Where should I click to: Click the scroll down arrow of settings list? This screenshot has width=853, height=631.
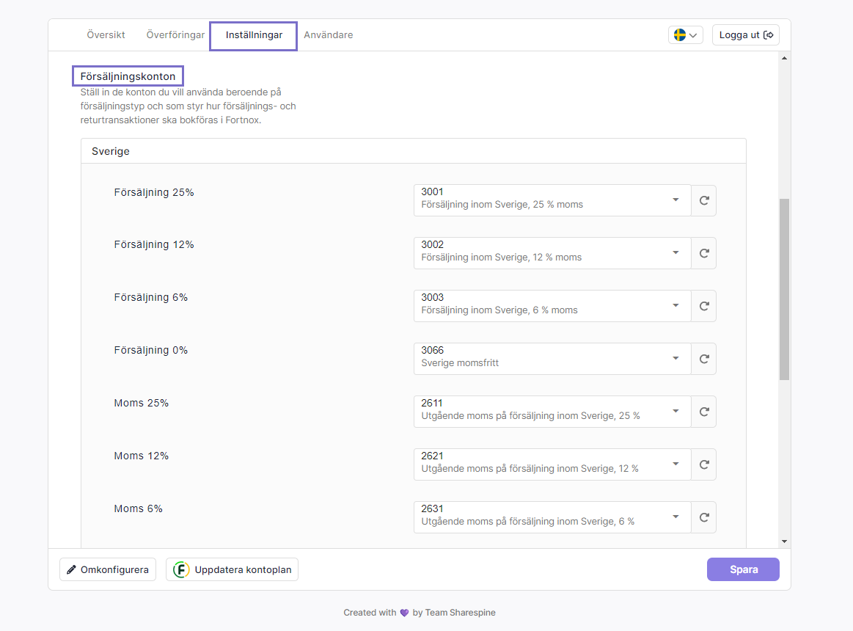784,541
